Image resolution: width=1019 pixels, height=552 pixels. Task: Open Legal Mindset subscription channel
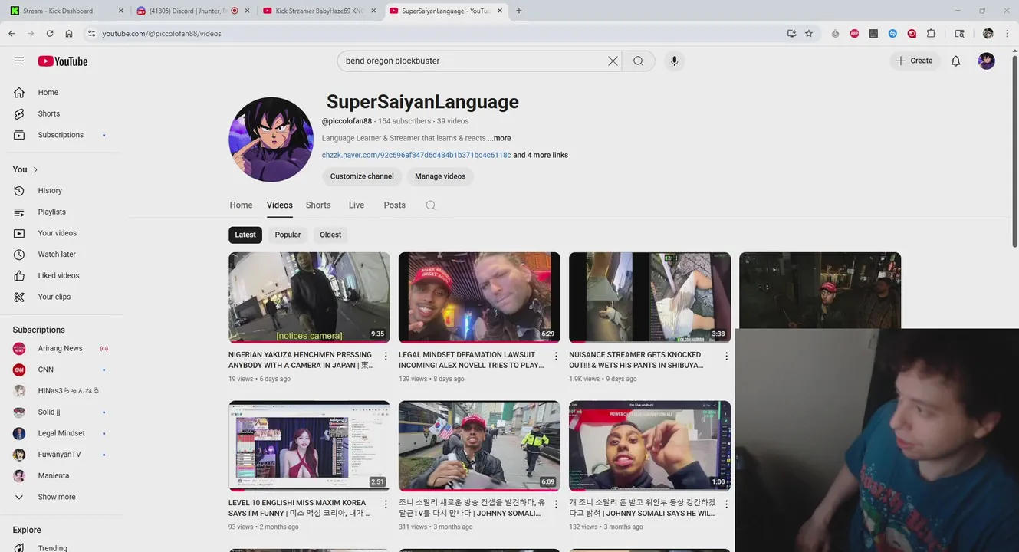[61, 433]
